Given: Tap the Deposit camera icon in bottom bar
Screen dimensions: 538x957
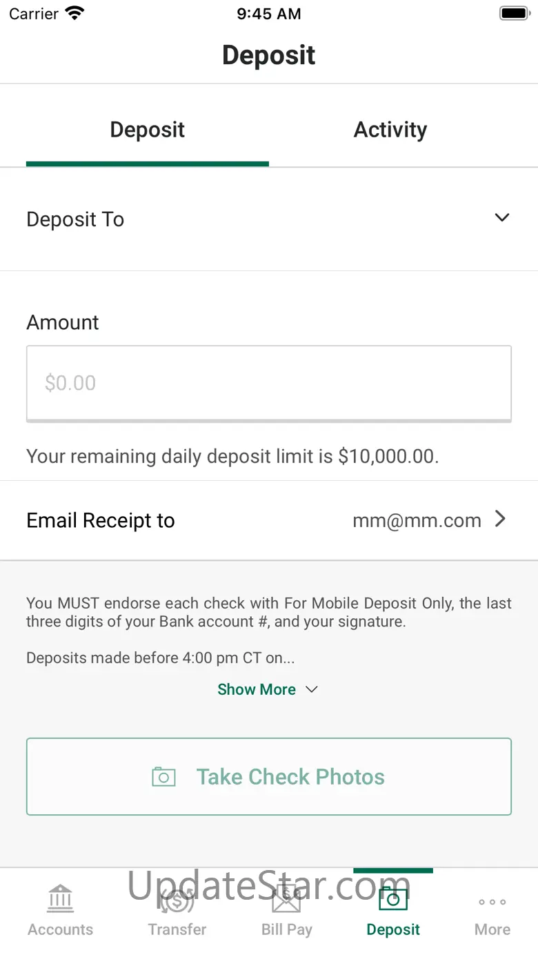Looking at the screenshot, I should coord(393,898).
